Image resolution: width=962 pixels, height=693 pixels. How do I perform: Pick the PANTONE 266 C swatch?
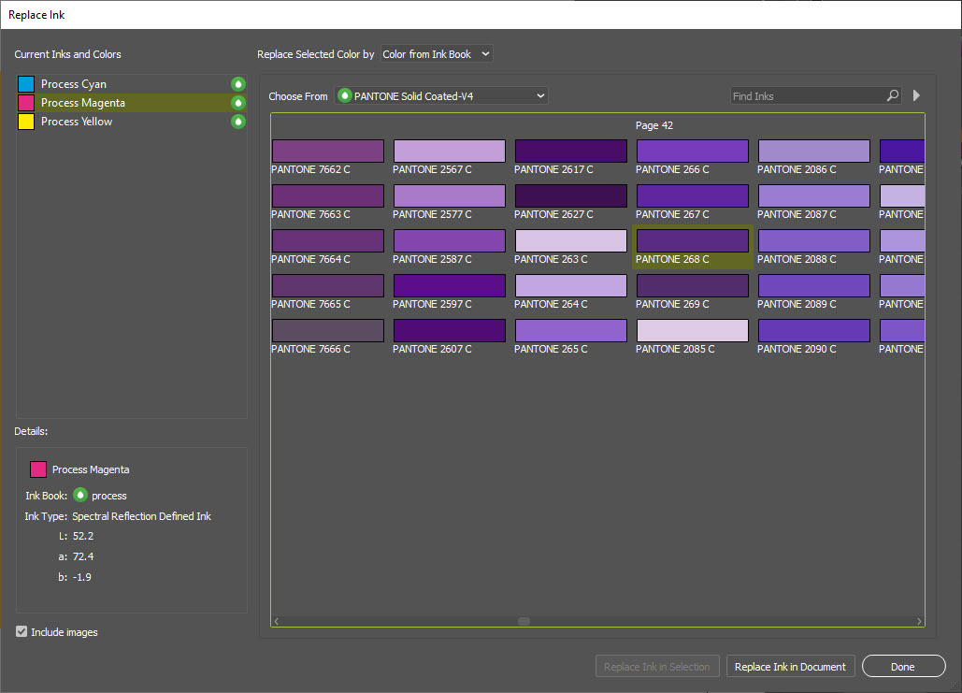692,152
